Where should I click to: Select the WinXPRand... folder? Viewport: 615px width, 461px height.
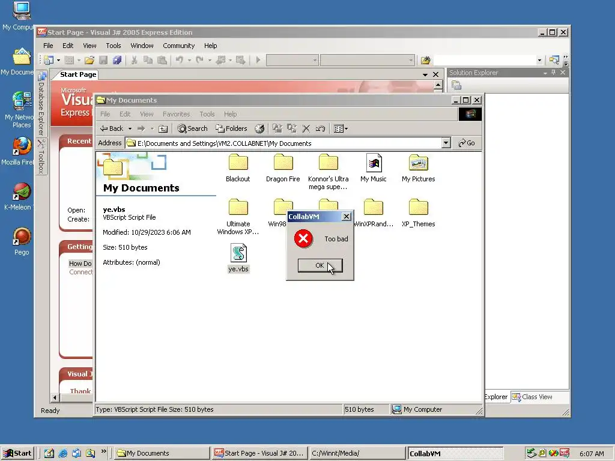(374, 213)
